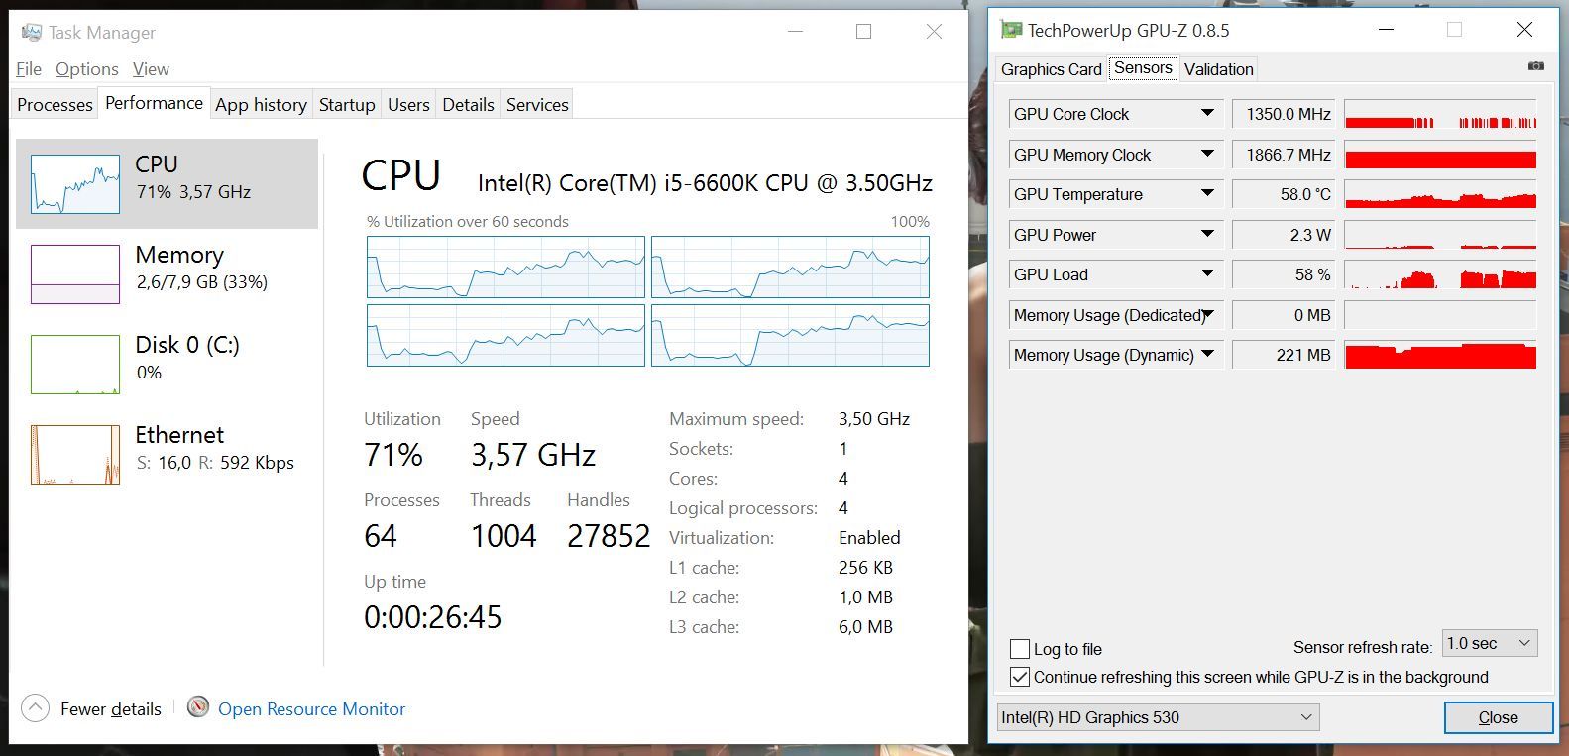
Task: Click the L3 cache value 6,0 MB
Action: 865,627
